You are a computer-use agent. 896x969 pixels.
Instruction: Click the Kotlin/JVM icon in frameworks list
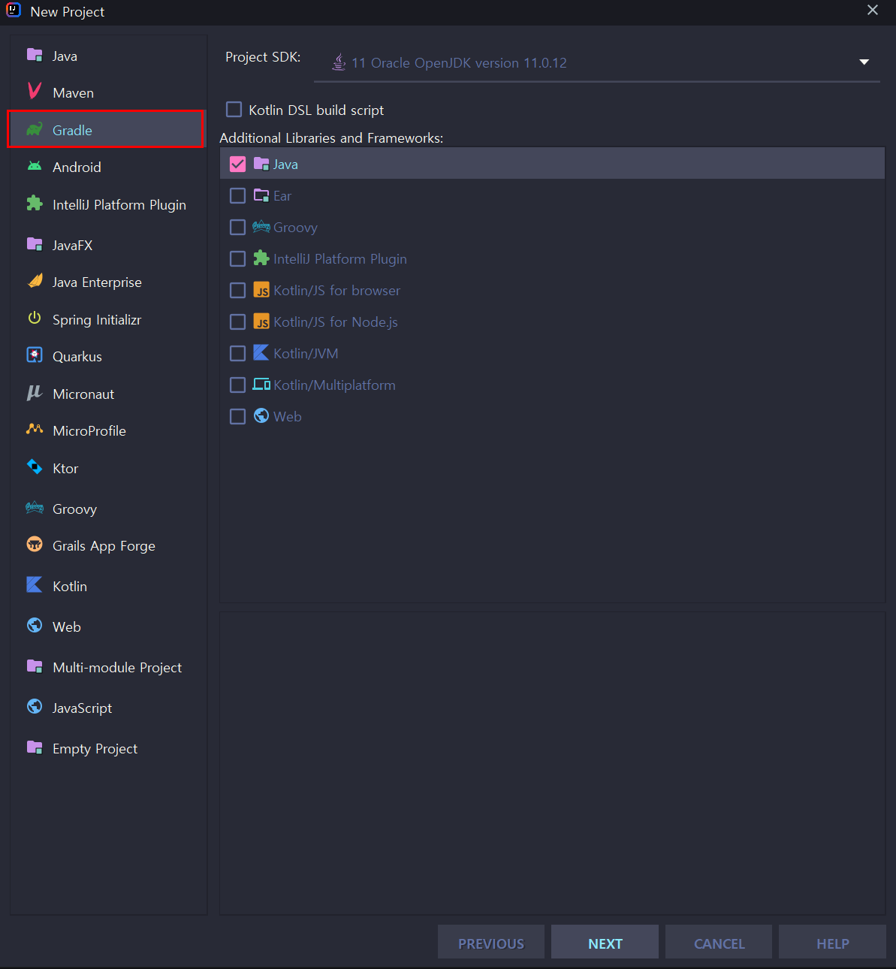[261, 352]
